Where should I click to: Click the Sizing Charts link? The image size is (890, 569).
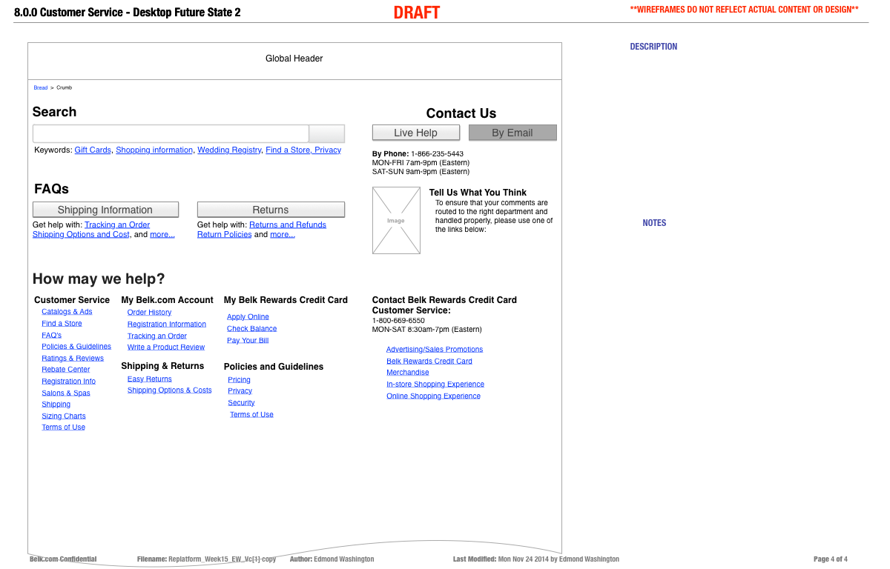coord(64,416)
